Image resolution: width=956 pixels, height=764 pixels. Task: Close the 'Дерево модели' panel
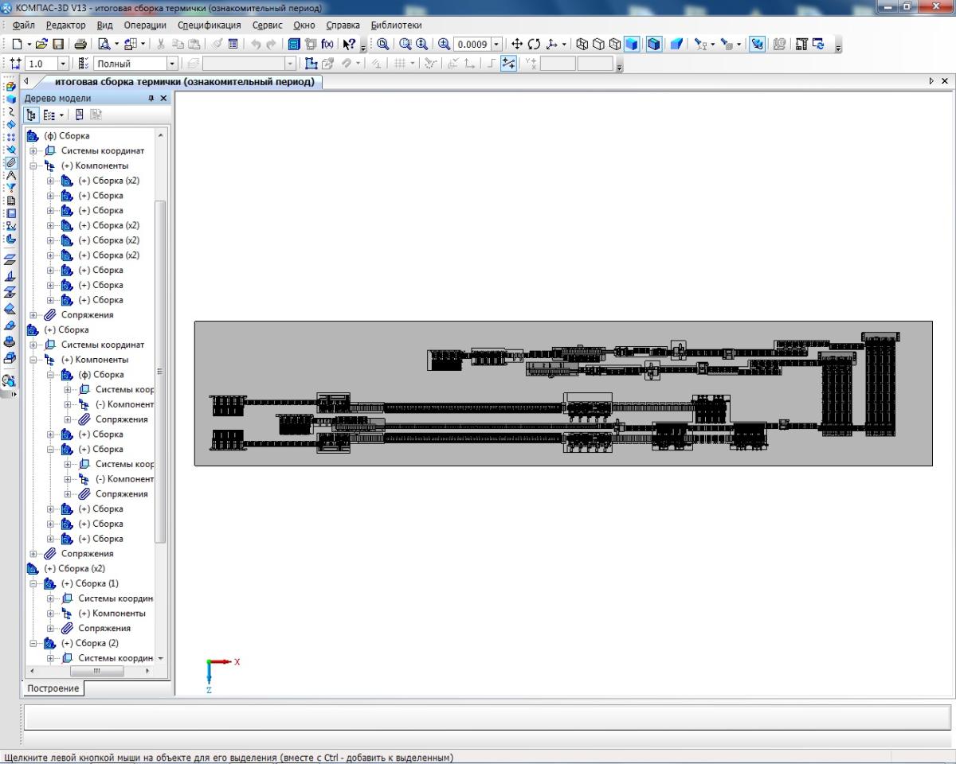[x=163, y=98]
